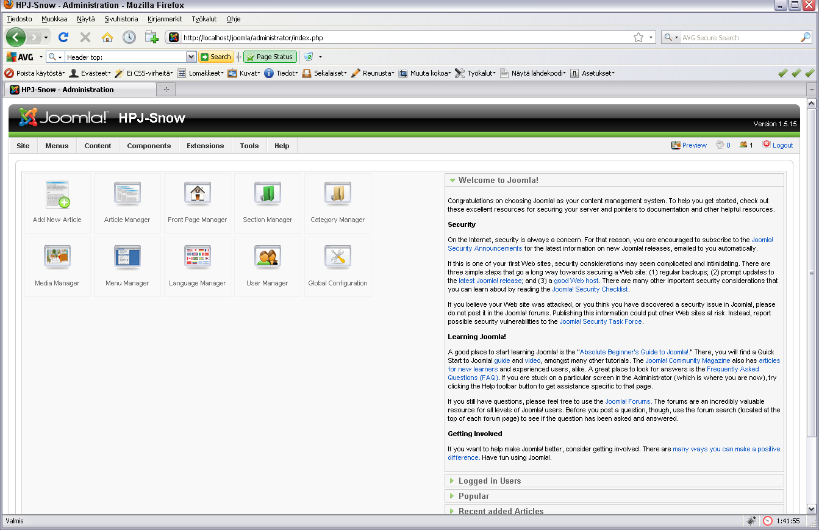Open the Lomakkeet dropdown menu
This screenshot has height=530, width=819.
[x=201, y=73]
